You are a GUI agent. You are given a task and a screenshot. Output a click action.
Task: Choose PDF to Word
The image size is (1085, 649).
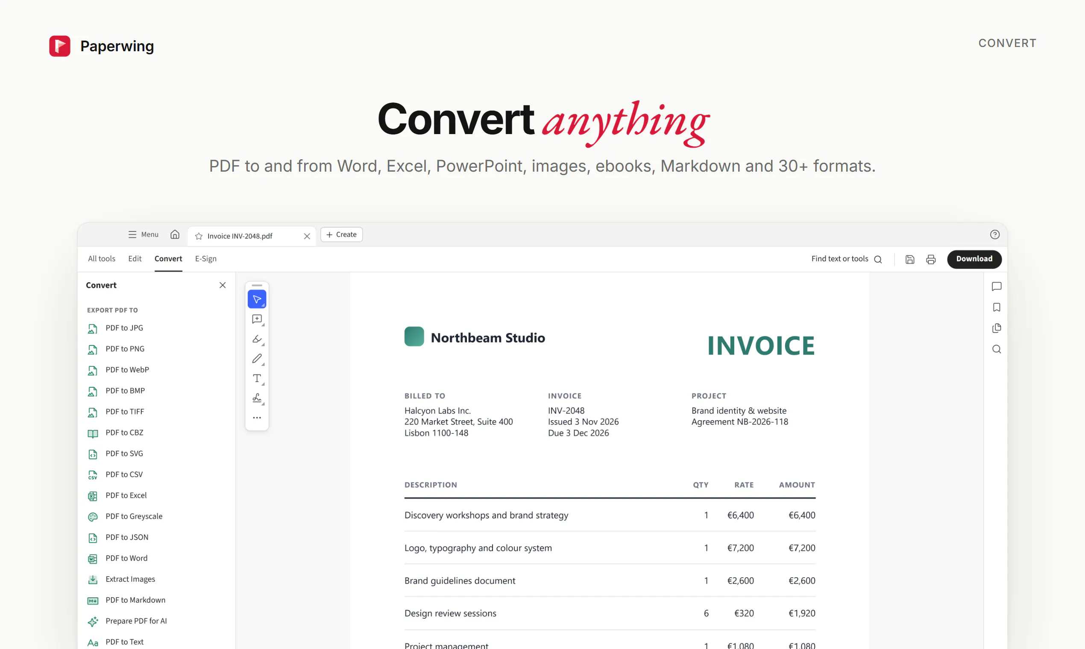pos(156,558)
